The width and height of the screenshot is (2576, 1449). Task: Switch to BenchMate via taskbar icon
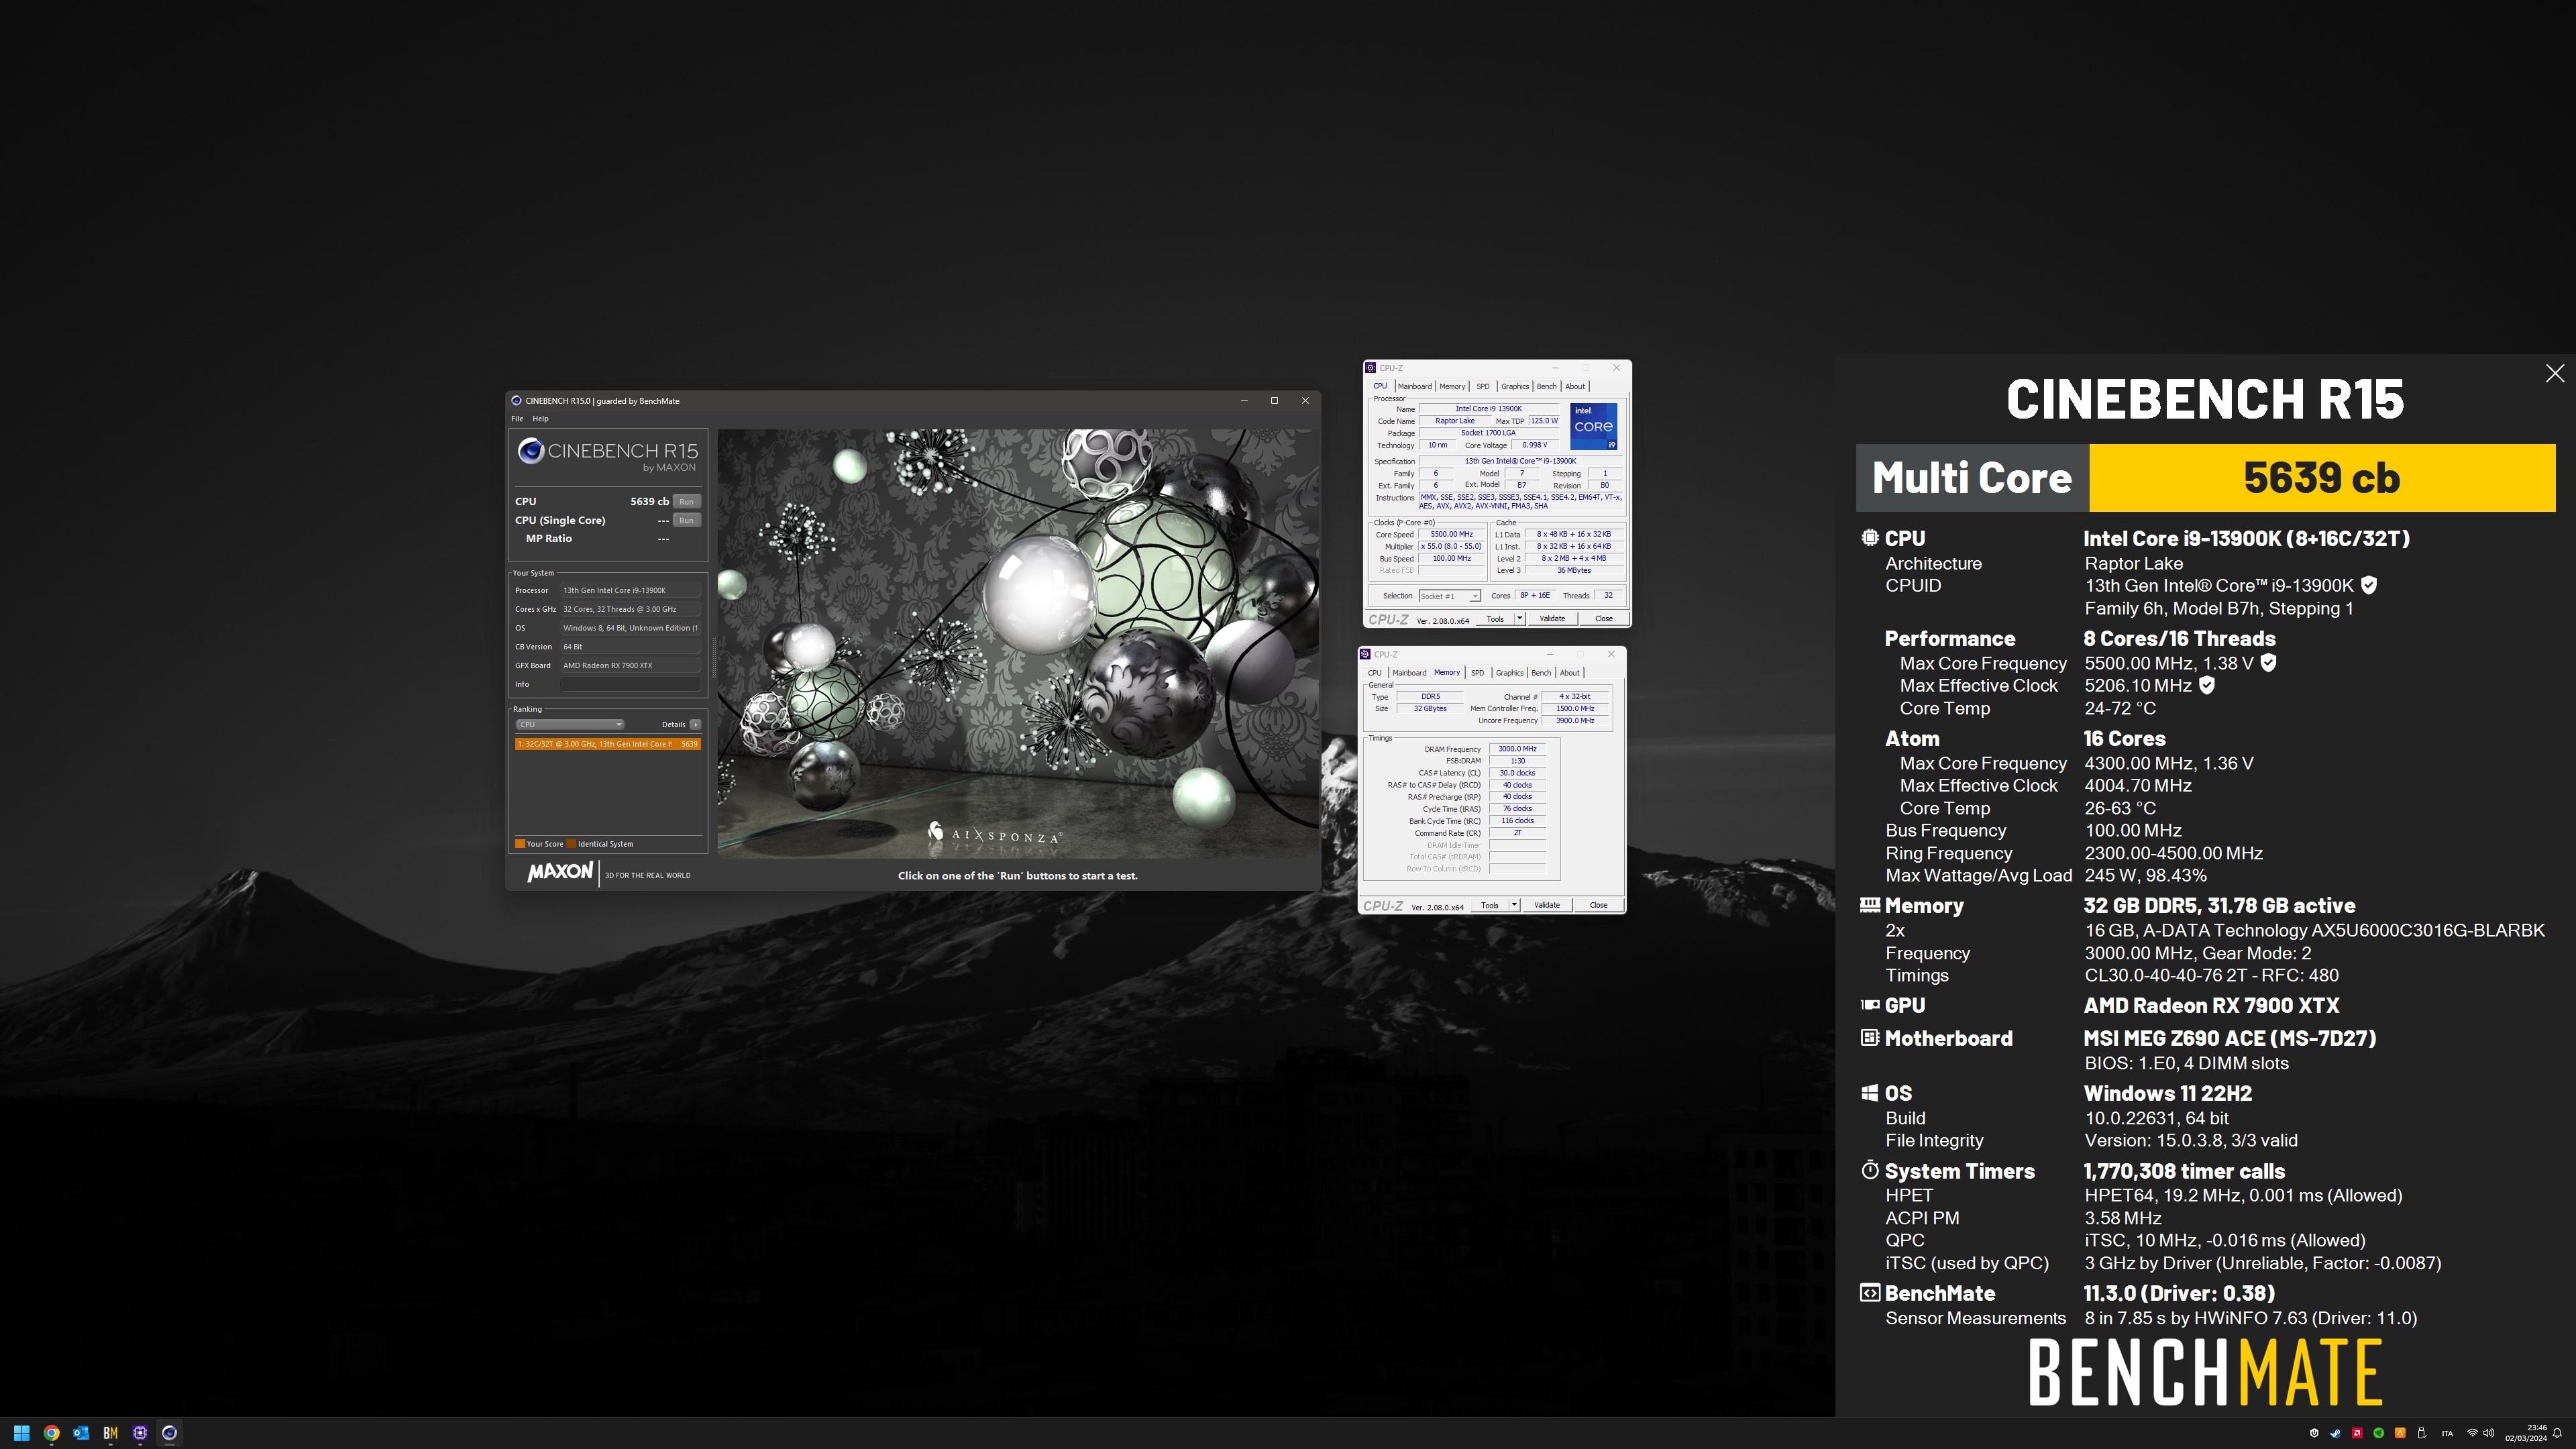tap(110, 1433)
